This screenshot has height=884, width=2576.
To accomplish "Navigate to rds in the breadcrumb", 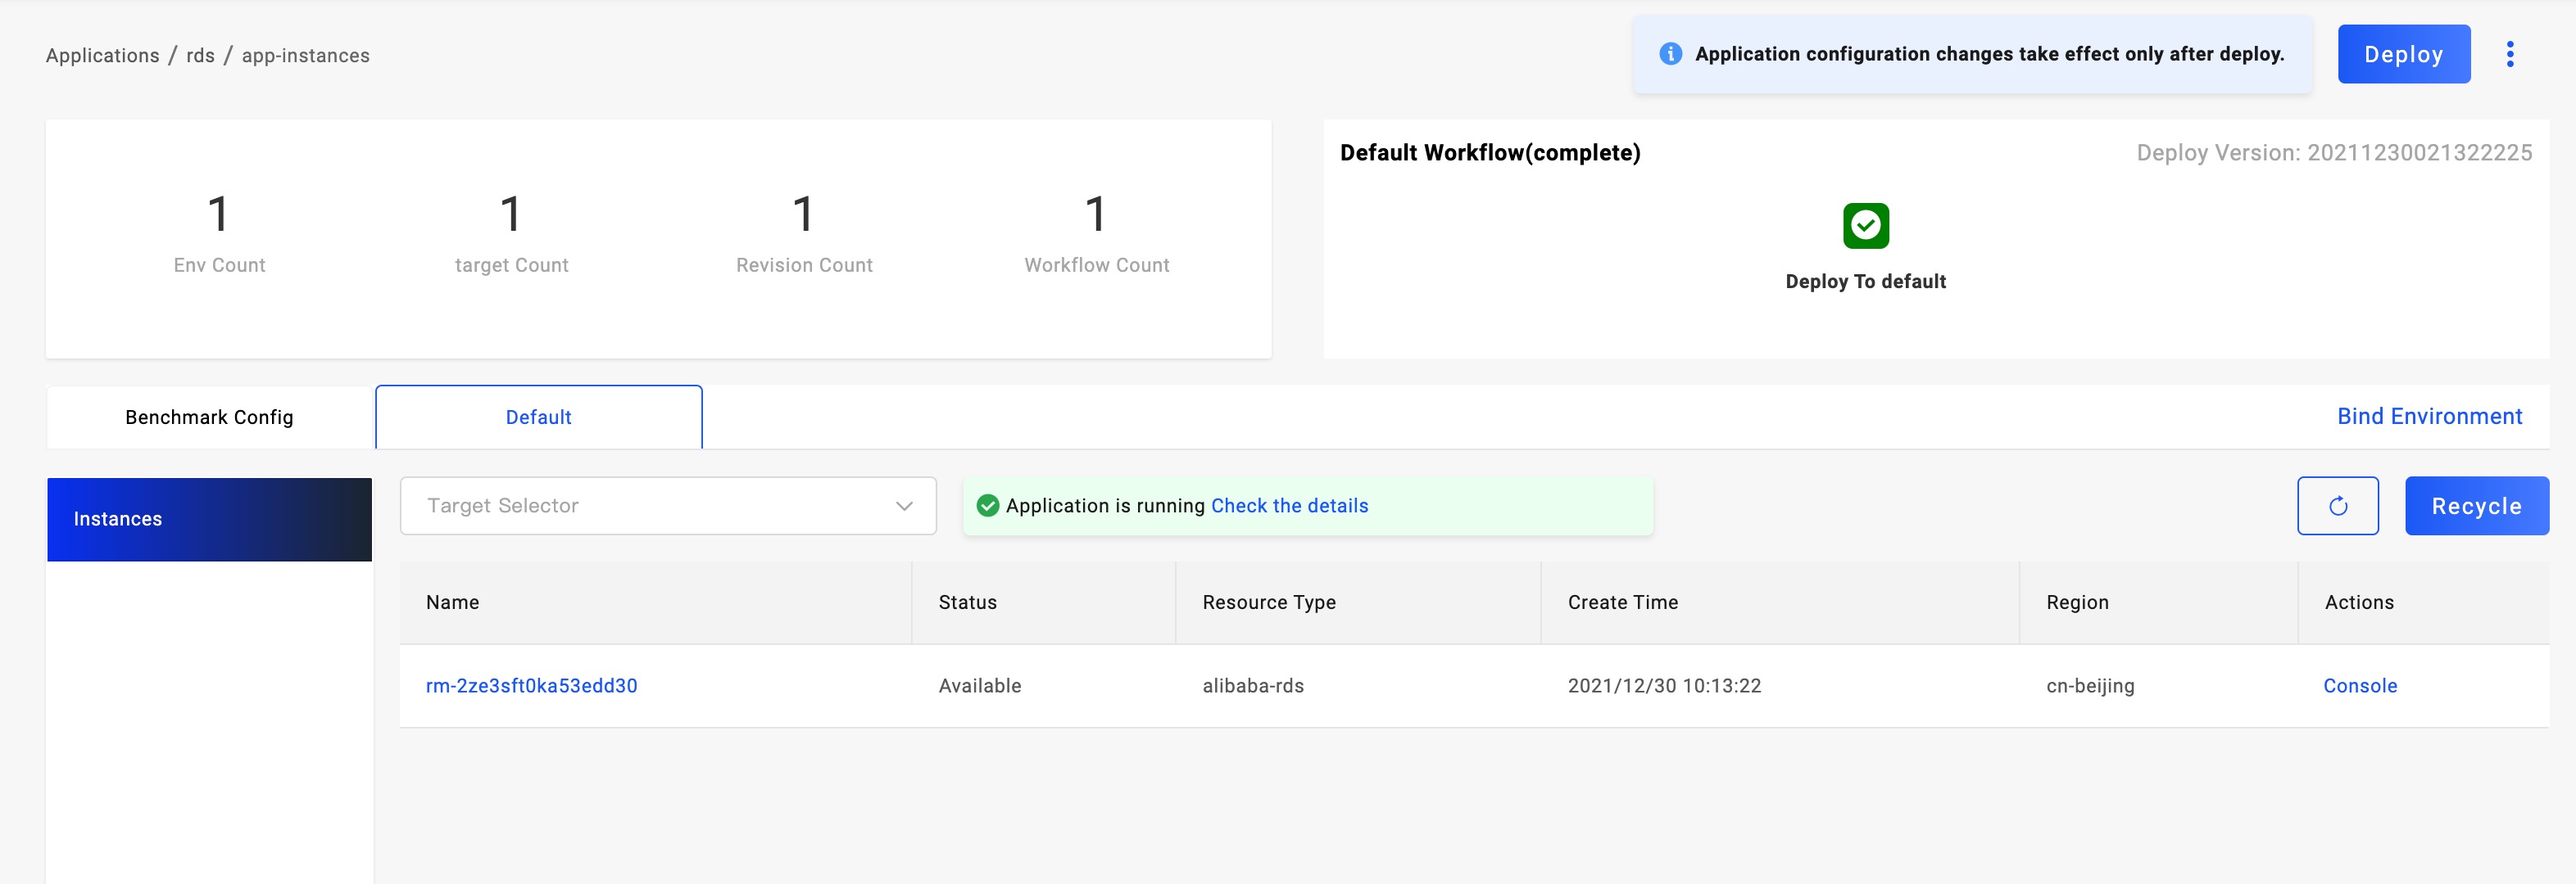I will 200,56.
